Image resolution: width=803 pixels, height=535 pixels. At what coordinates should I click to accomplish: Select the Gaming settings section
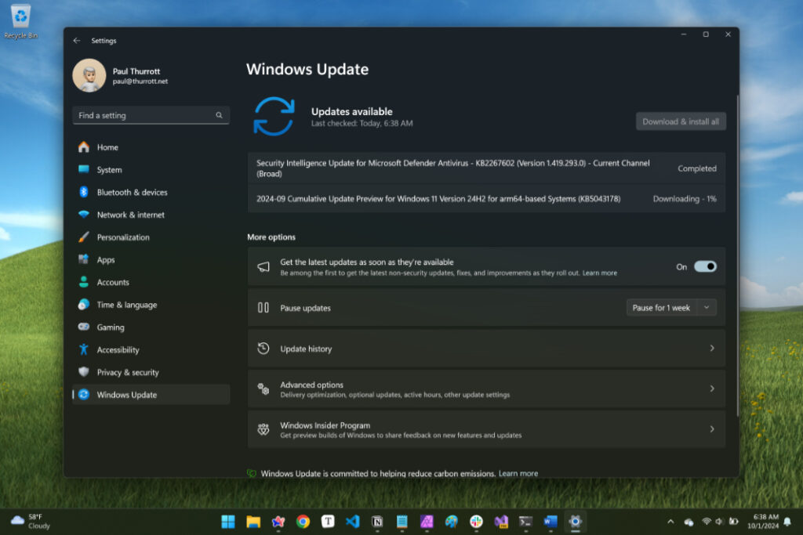pos(111,327)
